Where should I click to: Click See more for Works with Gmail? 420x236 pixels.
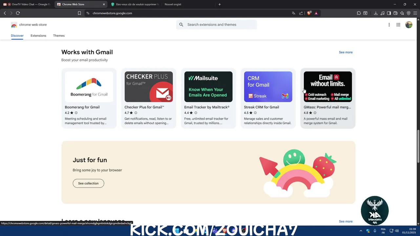click(x=346, y=52)
